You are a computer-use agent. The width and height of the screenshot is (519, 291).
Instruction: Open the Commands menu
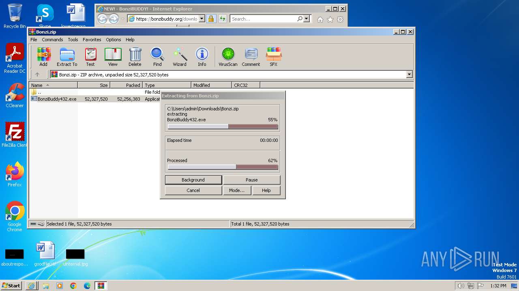52,40
